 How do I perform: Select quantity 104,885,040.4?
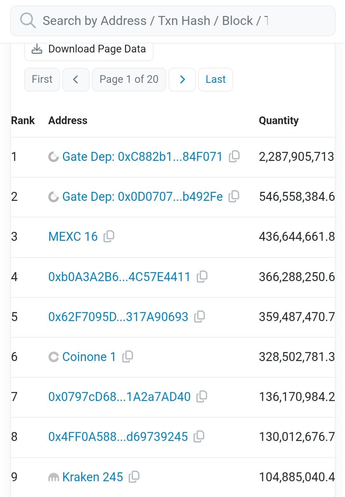click(x=297, y=477)
